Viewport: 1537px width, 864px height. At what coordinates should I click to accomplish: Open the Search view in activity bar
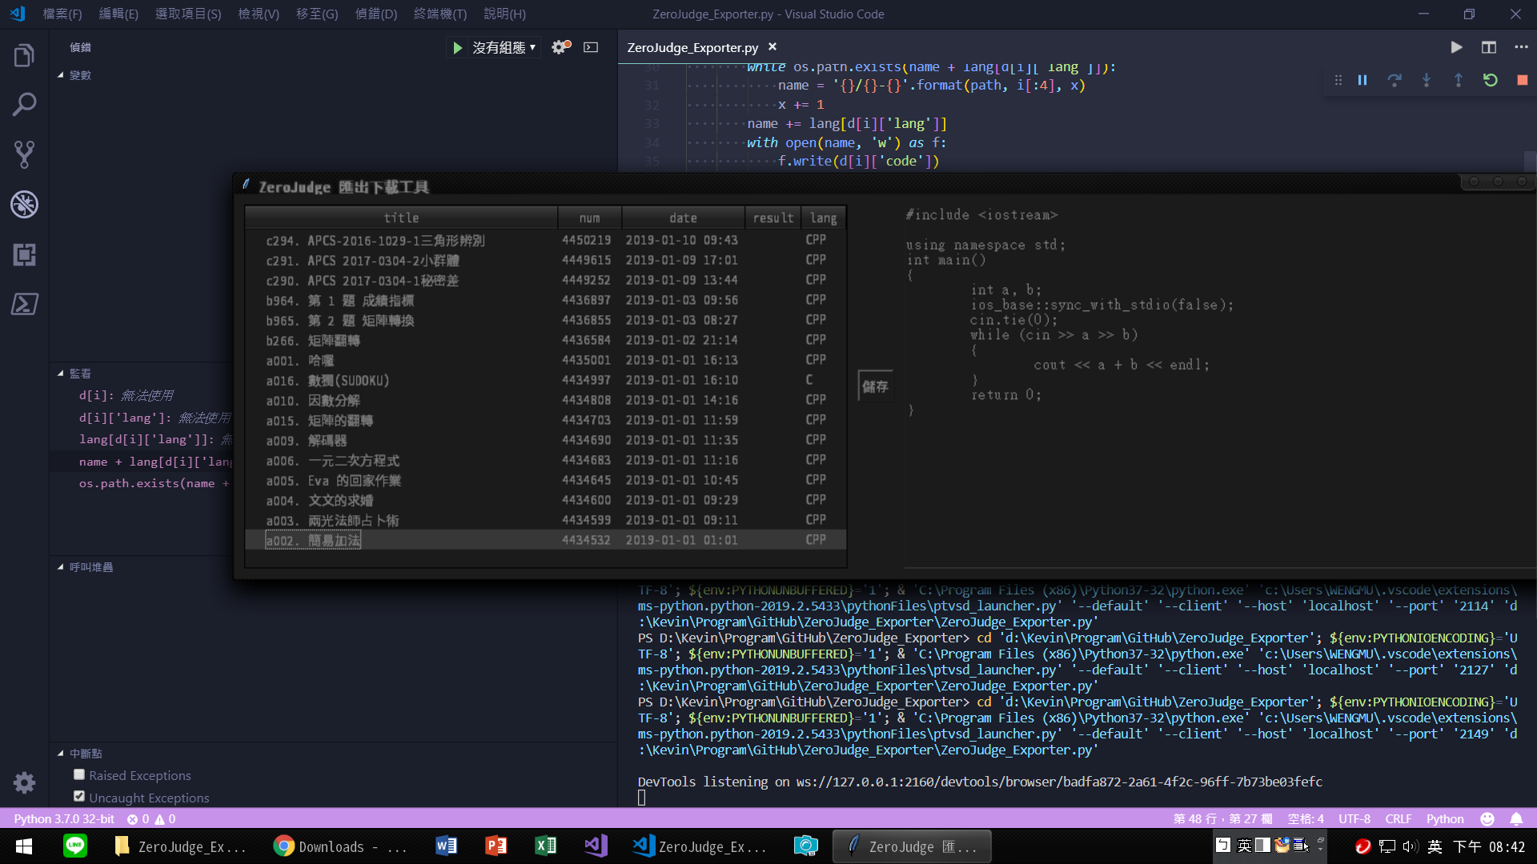pos(24,105)
